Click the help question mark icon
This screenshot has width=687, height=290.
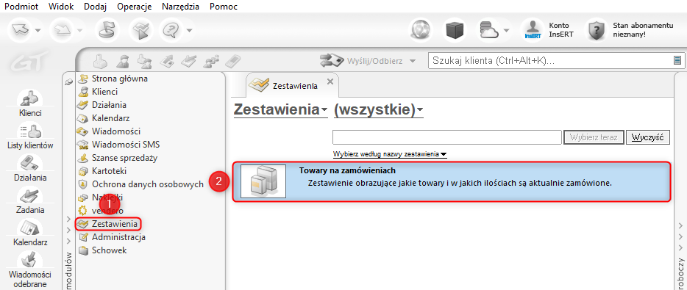171,30
